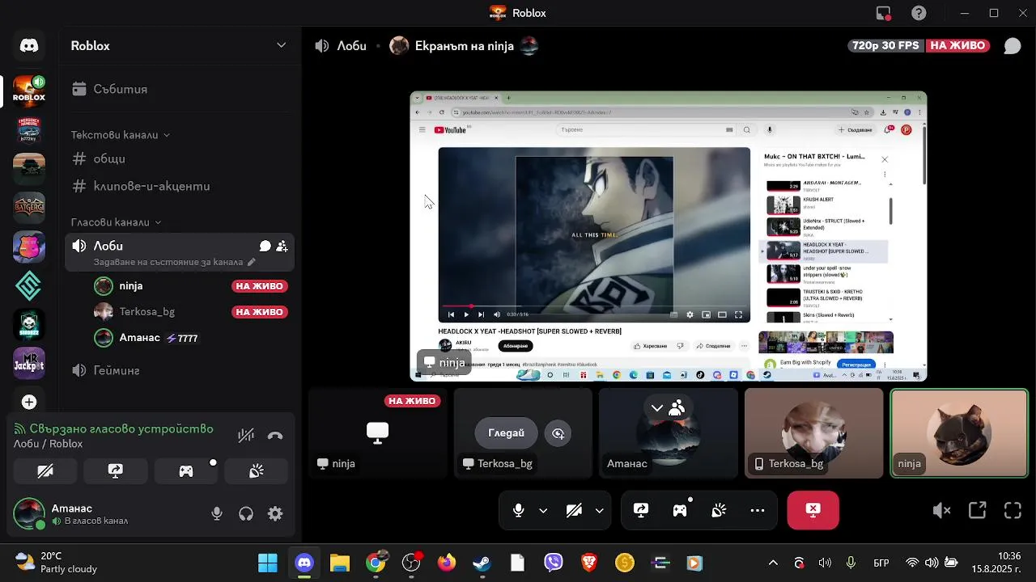Toggle camera in call control bar
The image size is (1036, 582).
(575, 510)
